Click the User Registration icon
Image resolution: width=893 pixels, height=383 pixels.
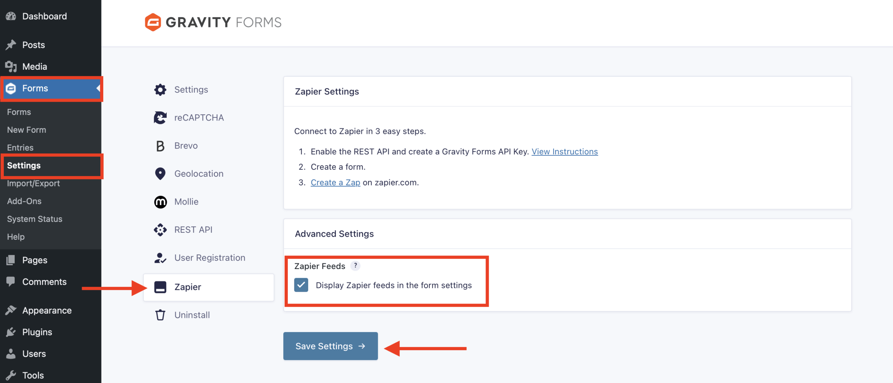point(160,258)
